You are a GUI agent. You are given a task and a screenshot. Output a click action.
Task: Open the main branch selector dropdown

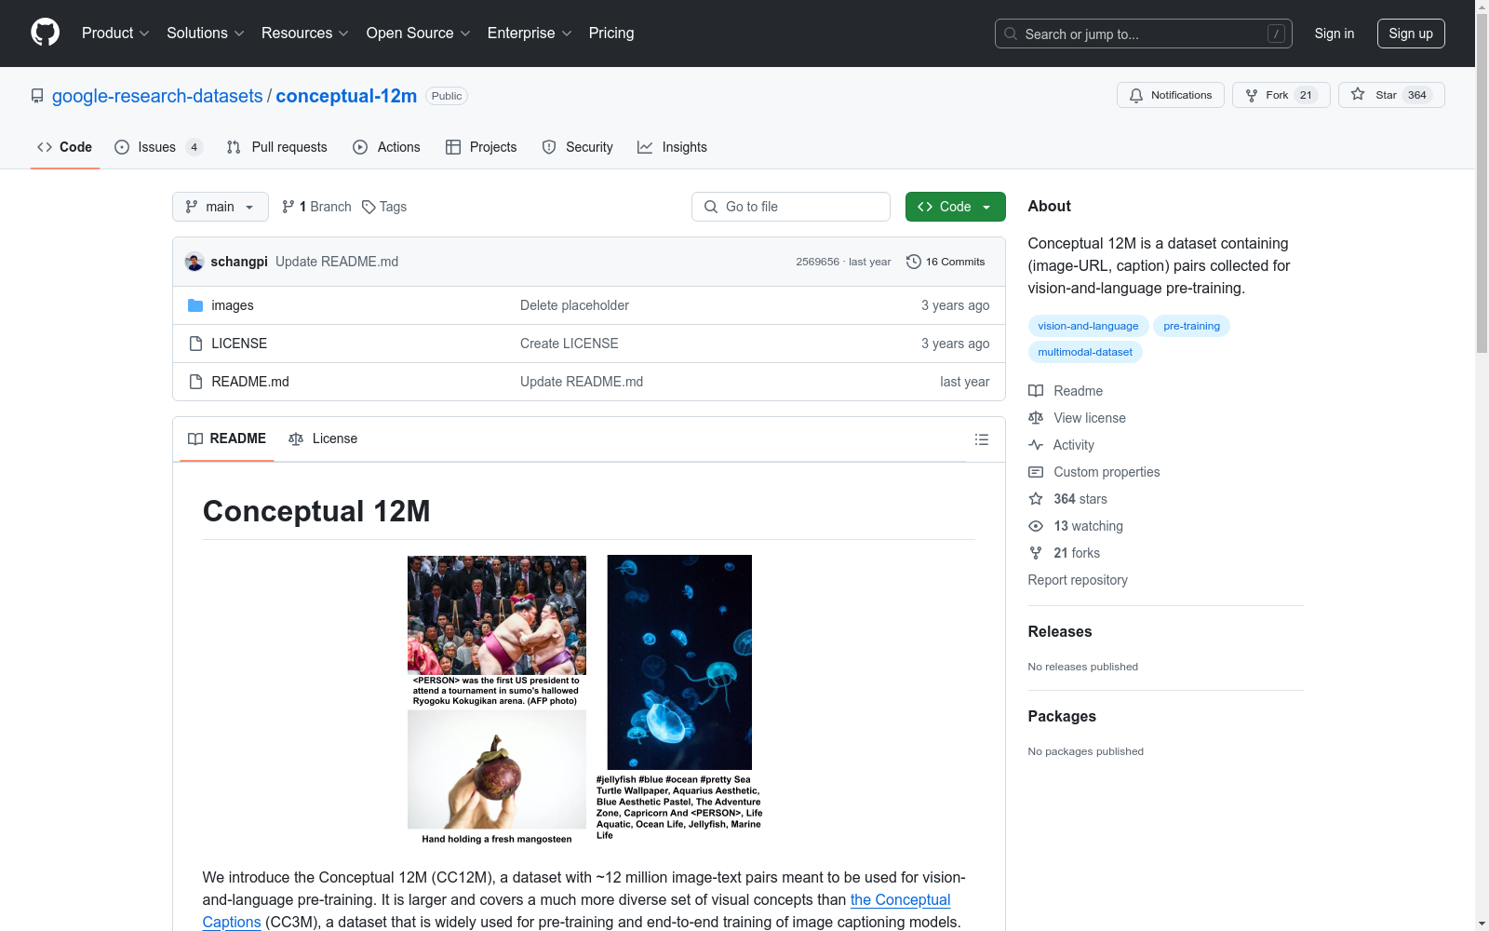click(221, 207)
